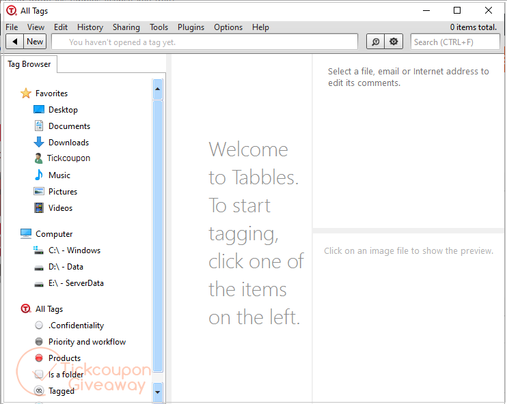507x404 pixels.
Task: Open the .Confidentiality tag label
Action: point(77,326)
